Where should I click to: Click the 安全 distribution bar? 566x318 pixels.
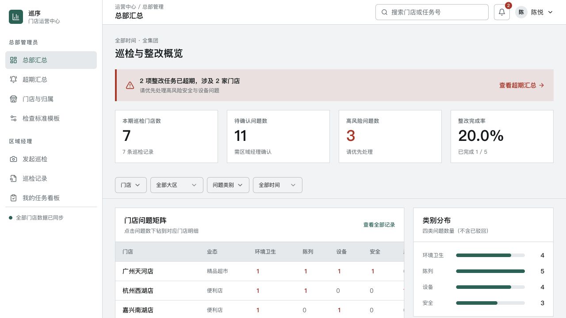click(490, 303)
